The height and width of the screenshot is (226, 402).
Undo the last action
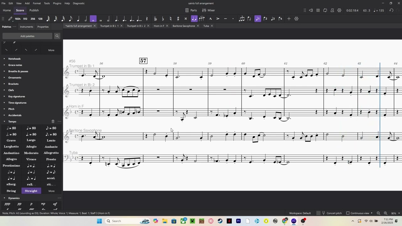coord(391,10)
